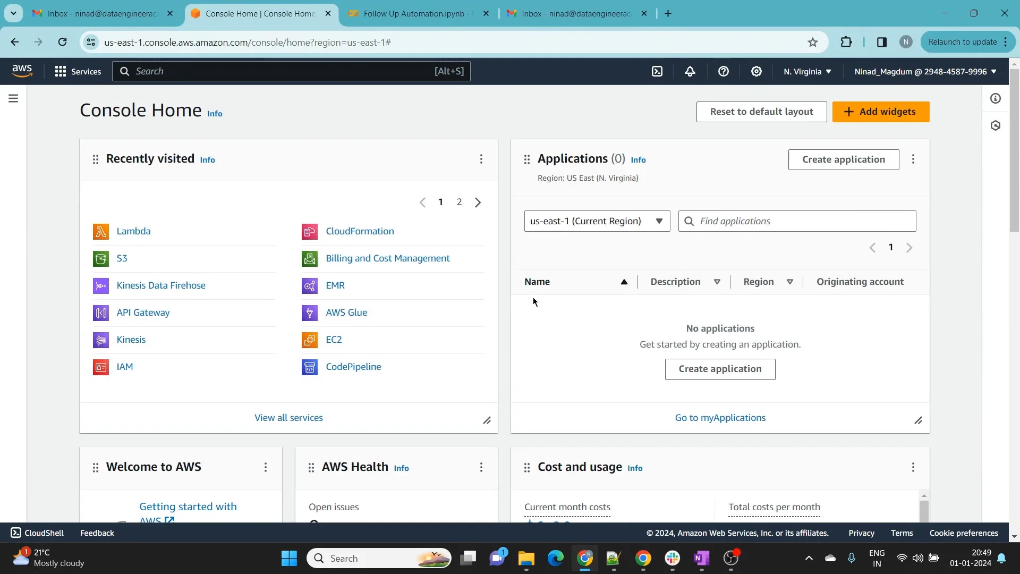Open Go to myApplications link

[x=720, y=418]
